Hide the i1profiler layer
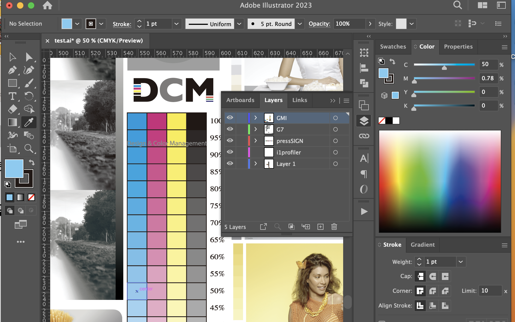This screenshot has height=322, width=515. click(230, 152)
